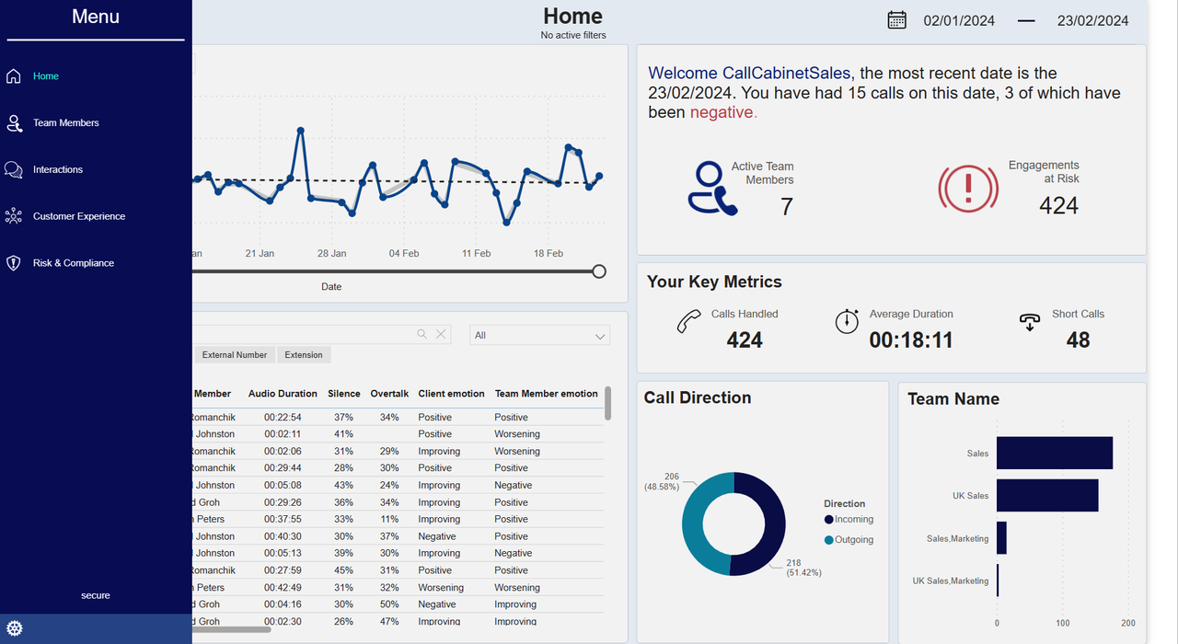Click the Interactions chat bubbles icon
The height and width of the screenshot is (644, 1178).
tap(14, 170)
